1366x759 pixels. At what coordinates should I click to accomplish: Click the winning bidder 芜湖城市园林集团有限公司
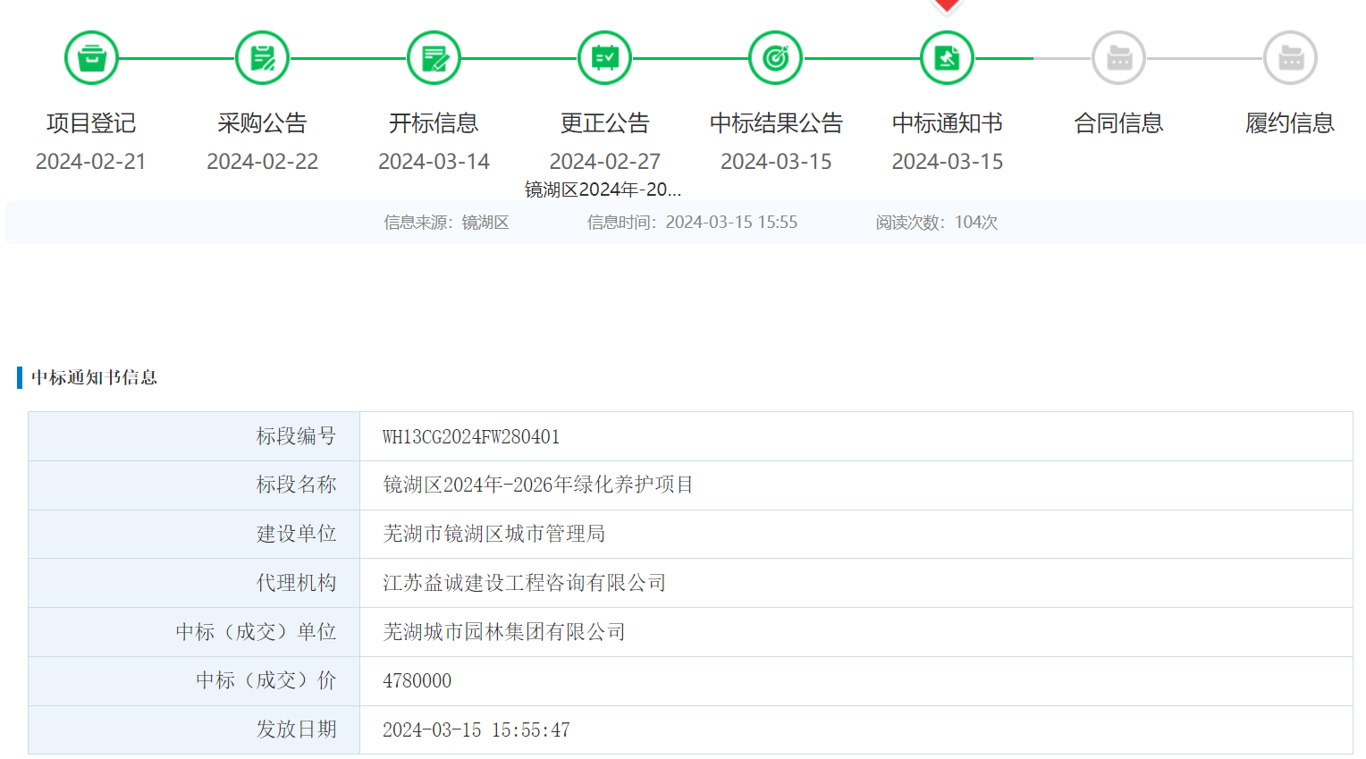(x=504, y=632)
